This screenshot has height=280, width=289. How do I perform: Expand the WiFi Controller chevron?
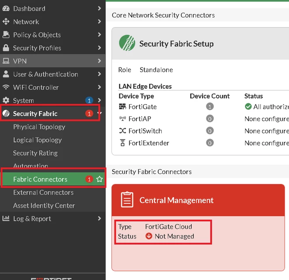[100, 87]
